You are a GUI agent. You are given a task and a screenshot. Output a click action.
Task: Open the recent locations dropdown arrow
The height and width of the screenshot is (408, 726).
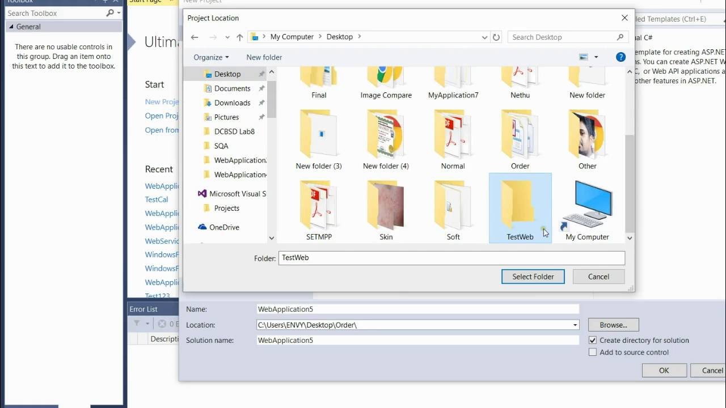227,37
